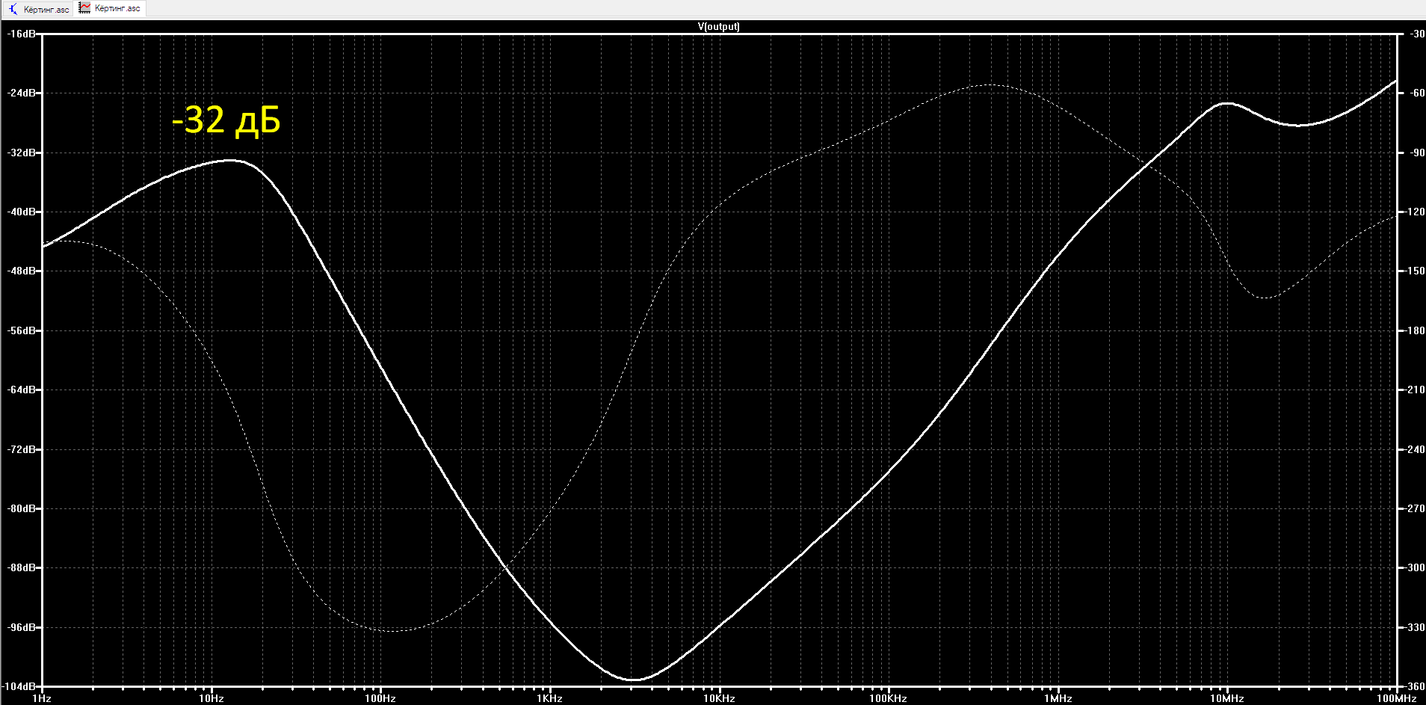The image size is (1426, 705).
Task: Select the -88dB left axis label
Action: click(x=21, y=568)
